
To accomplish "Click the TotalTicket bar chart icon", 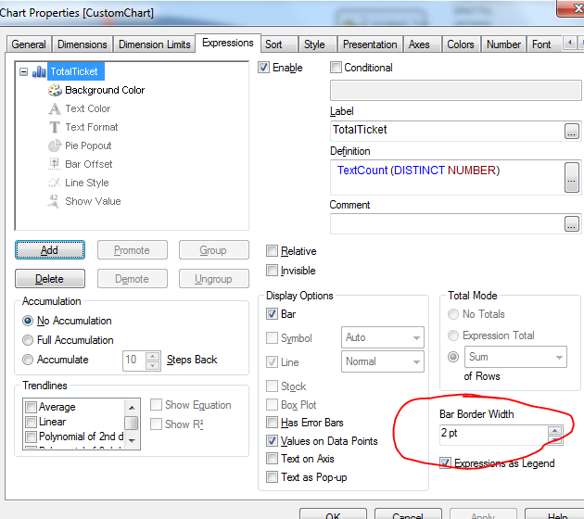I will tap(39, 71).
